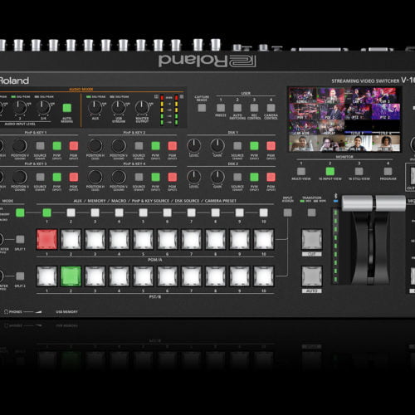Push the SPLIT 2 button
415x415 pixels.
[x=20, y=276]
